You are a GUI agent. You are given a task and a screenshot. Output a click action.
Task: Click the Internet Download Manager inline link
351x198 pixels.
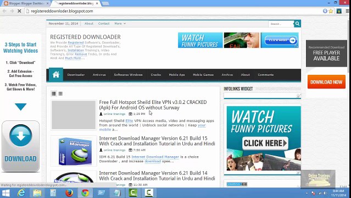[x=155, y=157]
